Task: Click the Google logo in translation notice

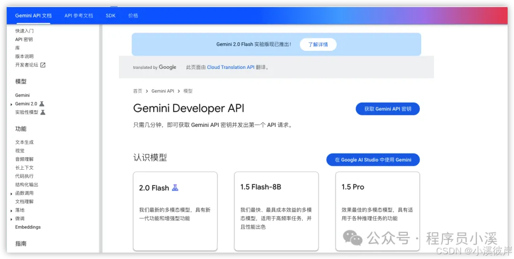Action: [x=168, y=67]
